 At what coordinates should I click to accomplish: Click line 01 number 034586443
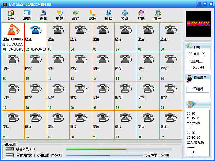point(16,49)
